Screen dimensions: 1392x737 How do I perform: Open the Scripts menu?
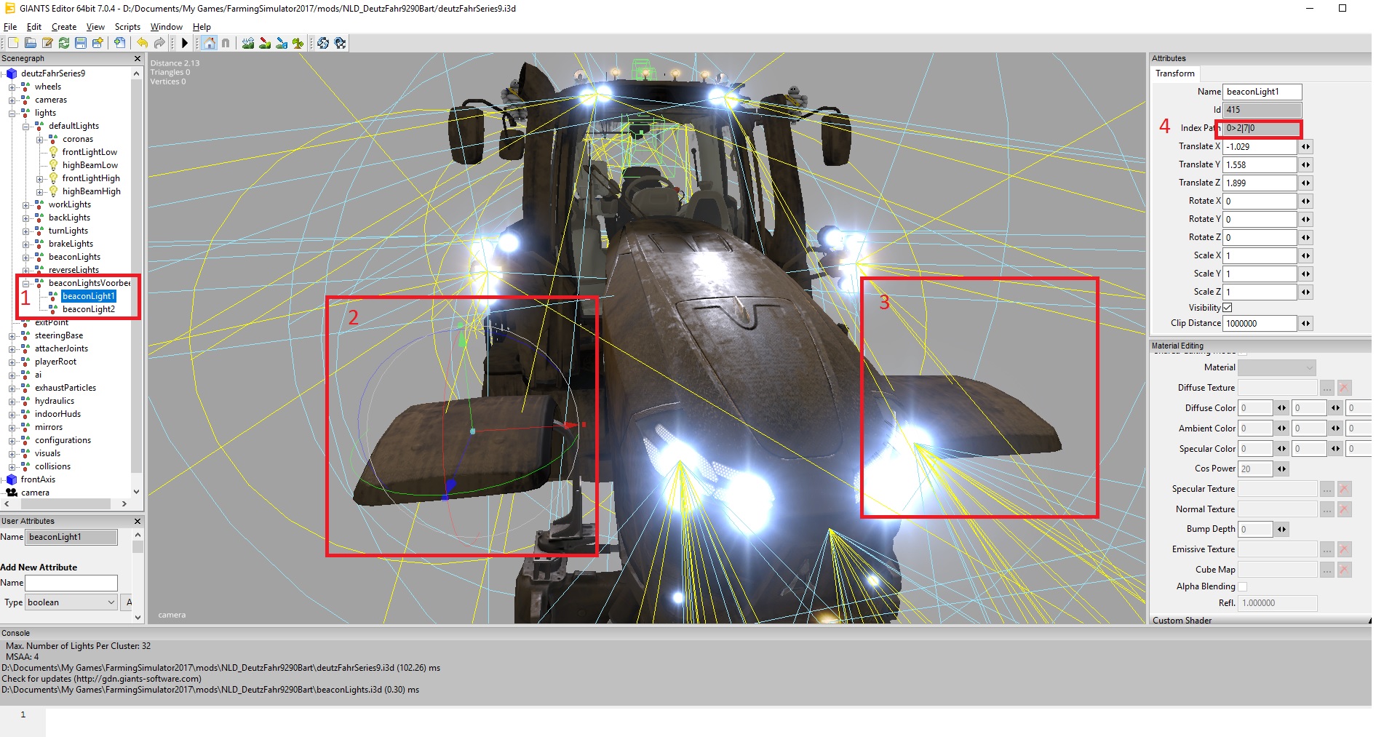pos(127,27)
